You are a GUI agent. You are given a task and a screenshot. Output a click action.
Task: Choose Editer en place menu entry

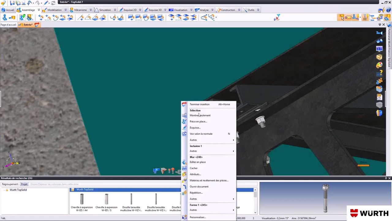[x=209, y=162]
